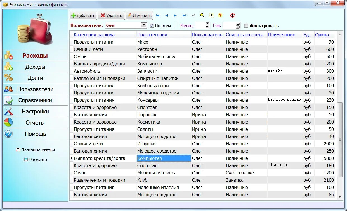This screenshot has width=347, height=211.
Task: Enable the 'Фильтровать' checkbox
Action: pyautogui.click(x=246, y=25)
